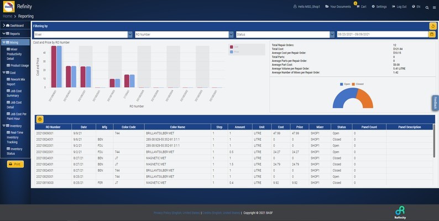439x221 pixels.
Task: Open Credits footer link
Action: coord(221,213)
